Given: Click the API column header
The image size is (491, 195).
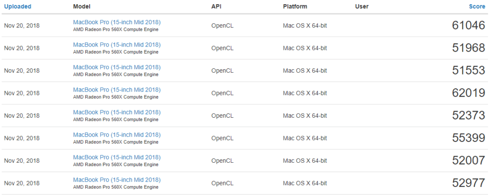Looking at the screenshot, I should (x=216, y=7).
